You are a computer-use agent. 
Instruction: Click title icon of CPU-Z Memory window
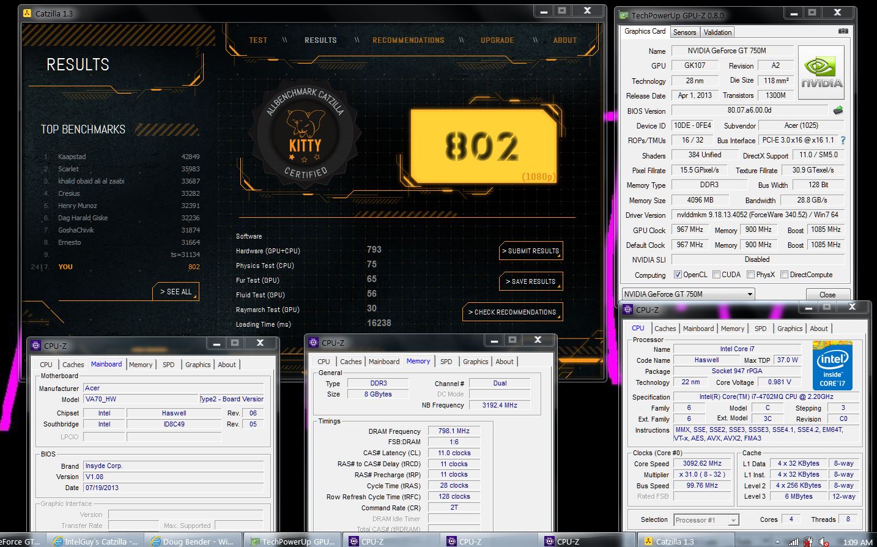(313, 343)
